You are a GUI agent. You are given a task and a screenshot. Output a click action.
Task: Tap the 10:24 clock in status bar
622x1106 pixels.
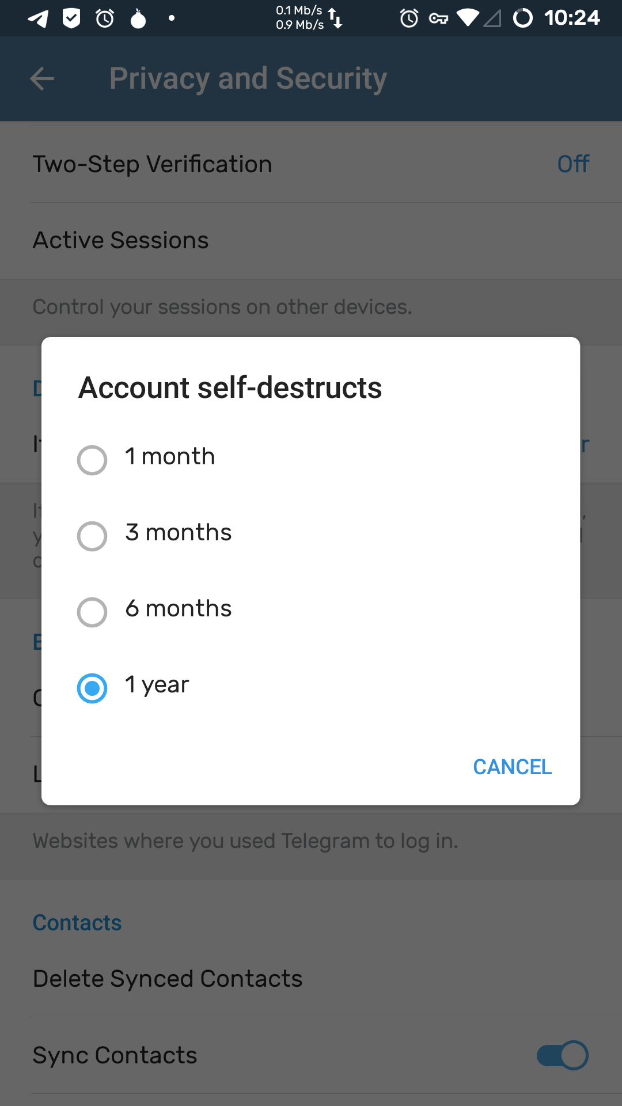pos(572,18)
